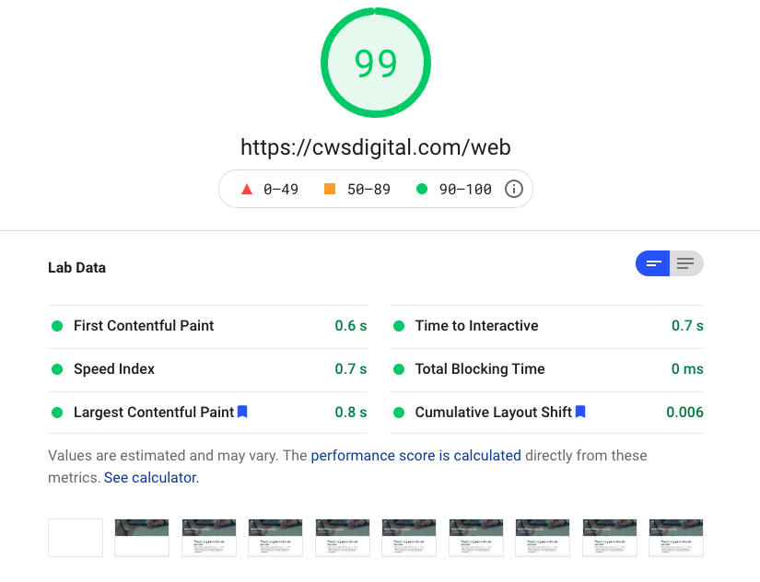Open the See calculator link

coord(149,477)
